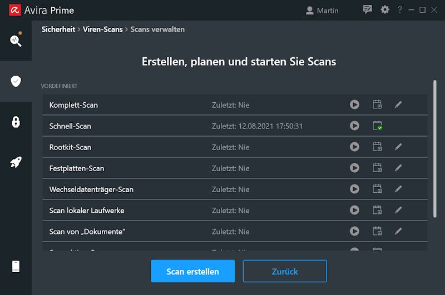445x295 pixels.
Task: Select the Security shield sidebar icon
Action: coord(16,81)
